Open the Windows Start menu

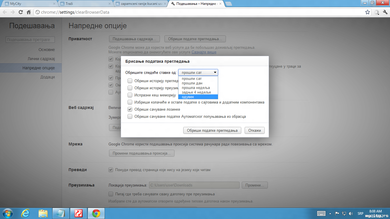(8, 213)
